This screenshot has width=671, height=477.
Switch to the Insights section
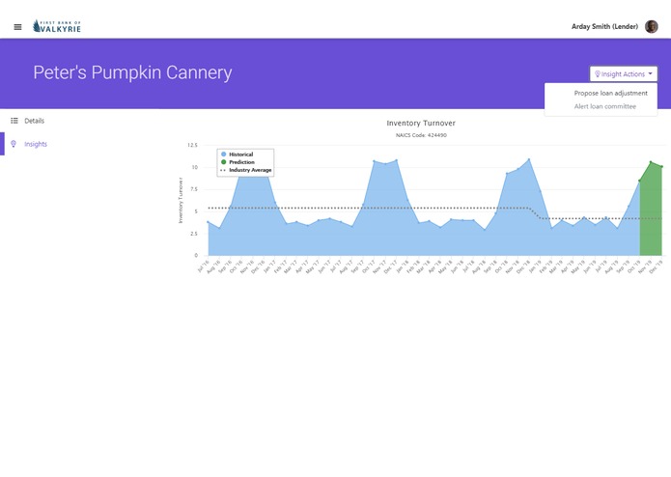[36, 144]
